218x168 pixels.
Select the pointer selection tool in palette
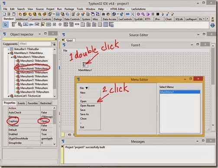pos(6,25)
